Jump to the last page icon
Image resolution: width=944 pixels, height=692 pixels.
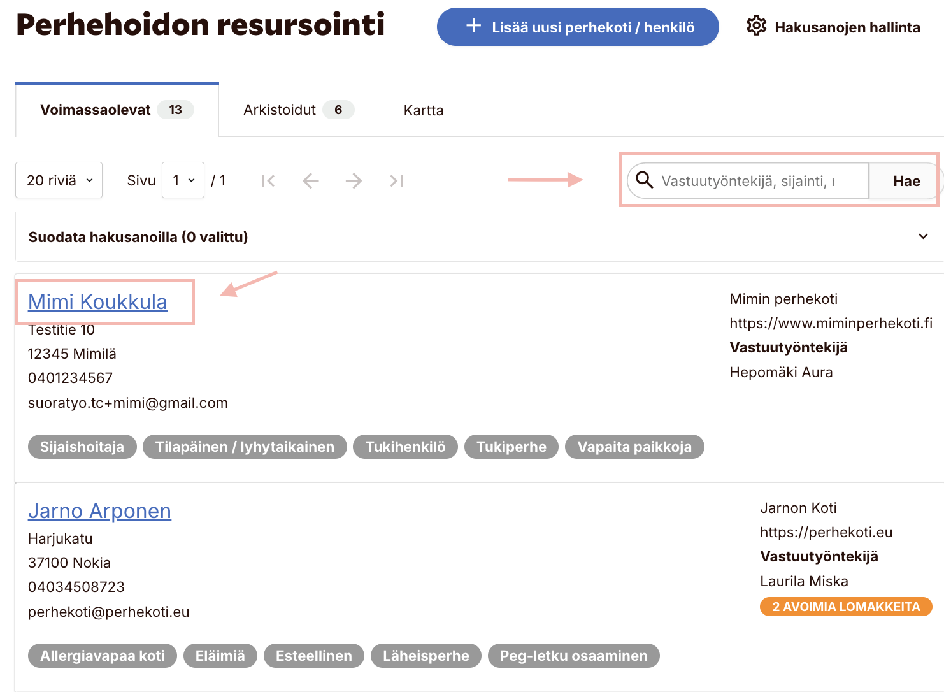click(x=397, y=181)
